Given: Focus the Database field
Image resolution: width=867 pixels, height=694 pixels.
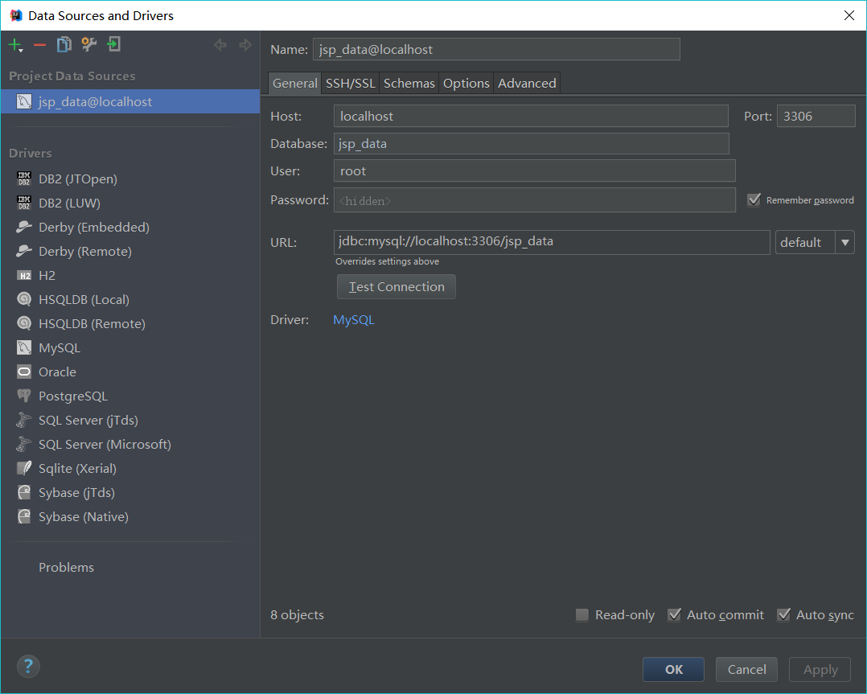Looking at the screenshot, I should tap(532, 144).
